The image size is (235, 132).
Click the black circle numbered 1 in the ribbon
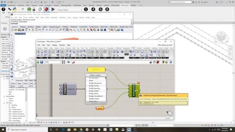coord(86,9)
